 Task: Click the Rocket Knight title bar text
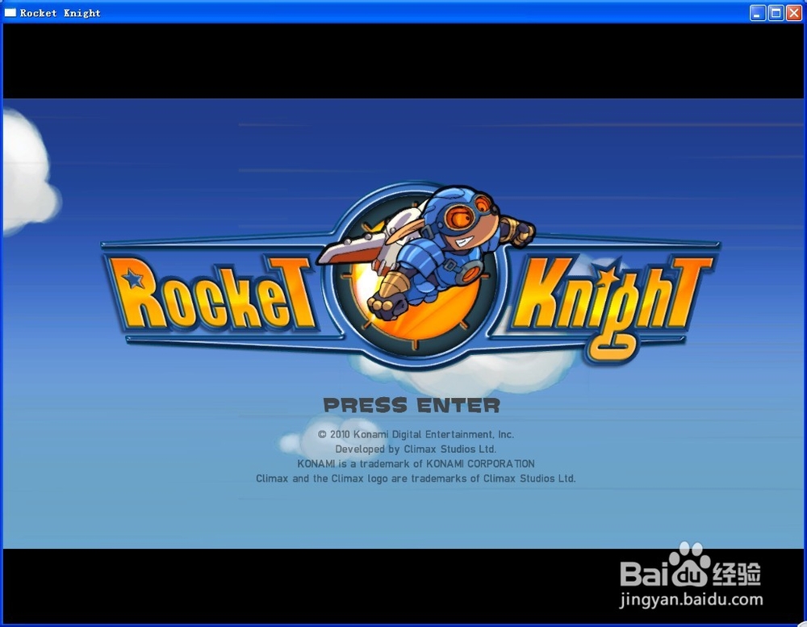click(x=61, y=13)
